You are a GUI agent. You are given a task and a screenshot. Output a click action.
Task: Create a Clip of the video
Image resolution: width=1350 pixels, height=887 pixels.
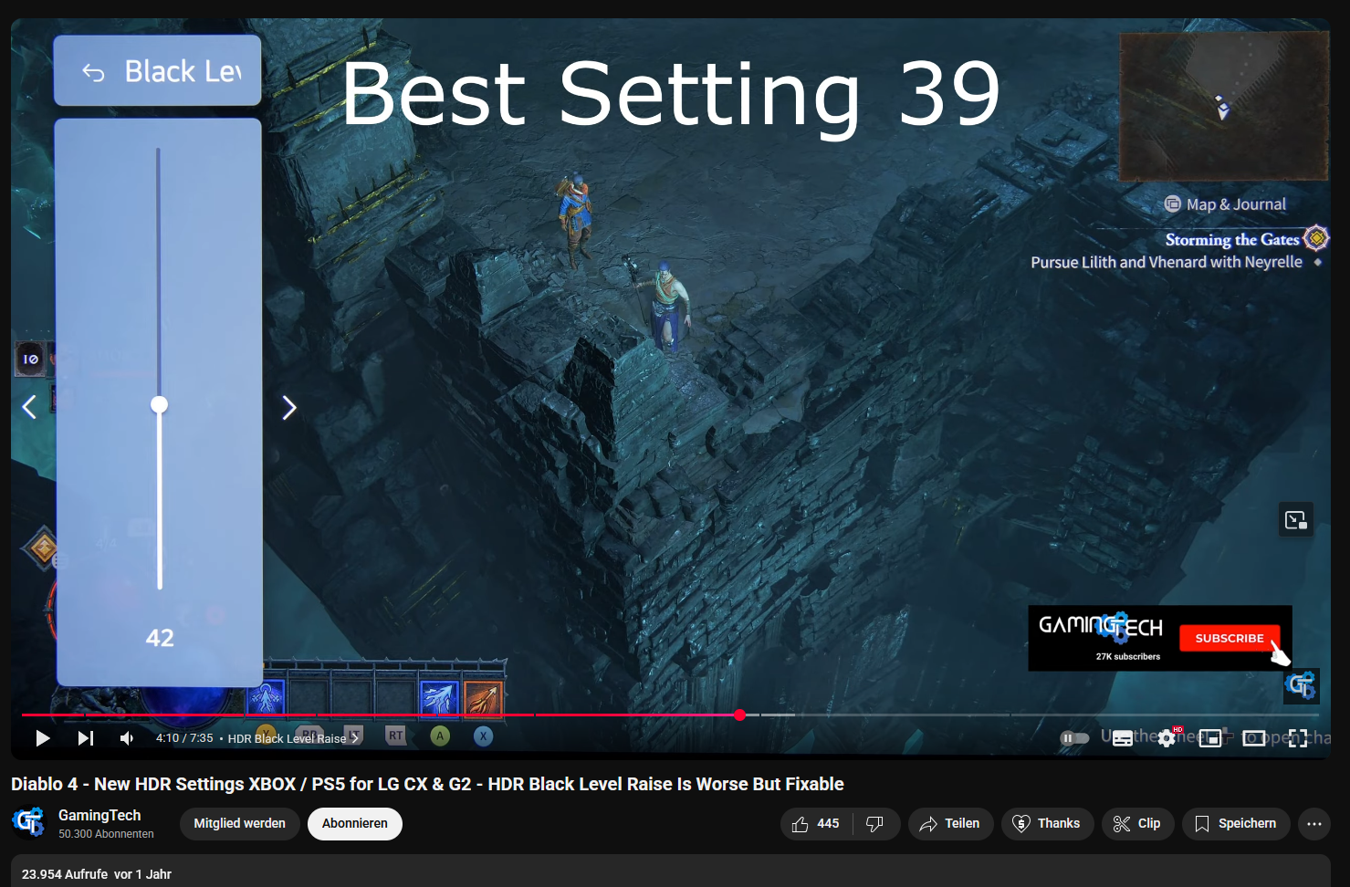pos(1137,824)
